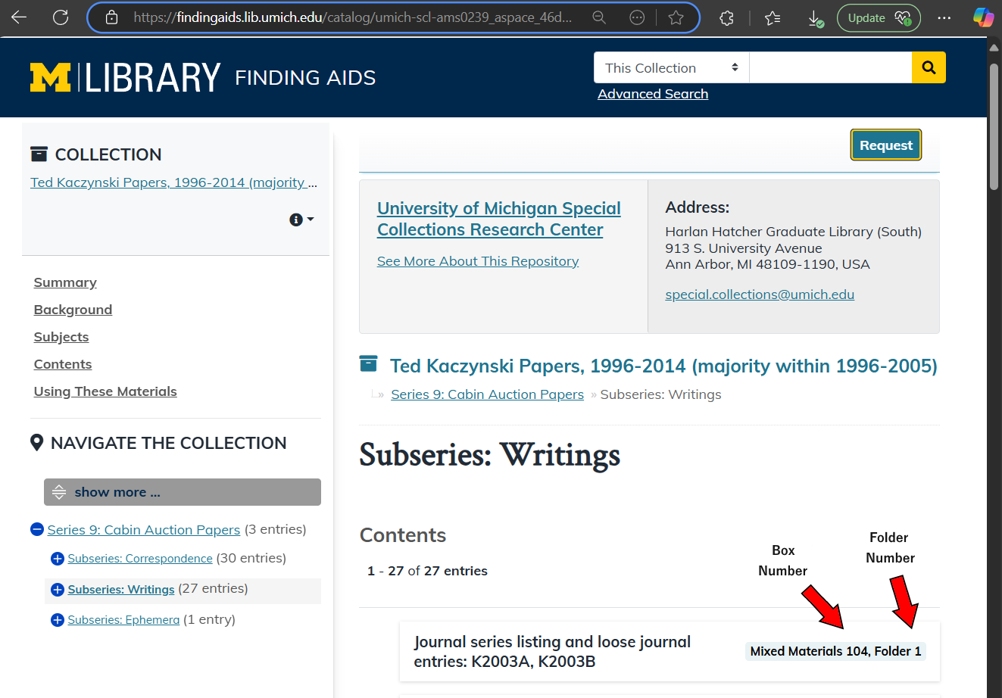This screenshot has height=698, width=1002.
Task: Click the vertical scrollbar thumb
Action: pos(994,126)
